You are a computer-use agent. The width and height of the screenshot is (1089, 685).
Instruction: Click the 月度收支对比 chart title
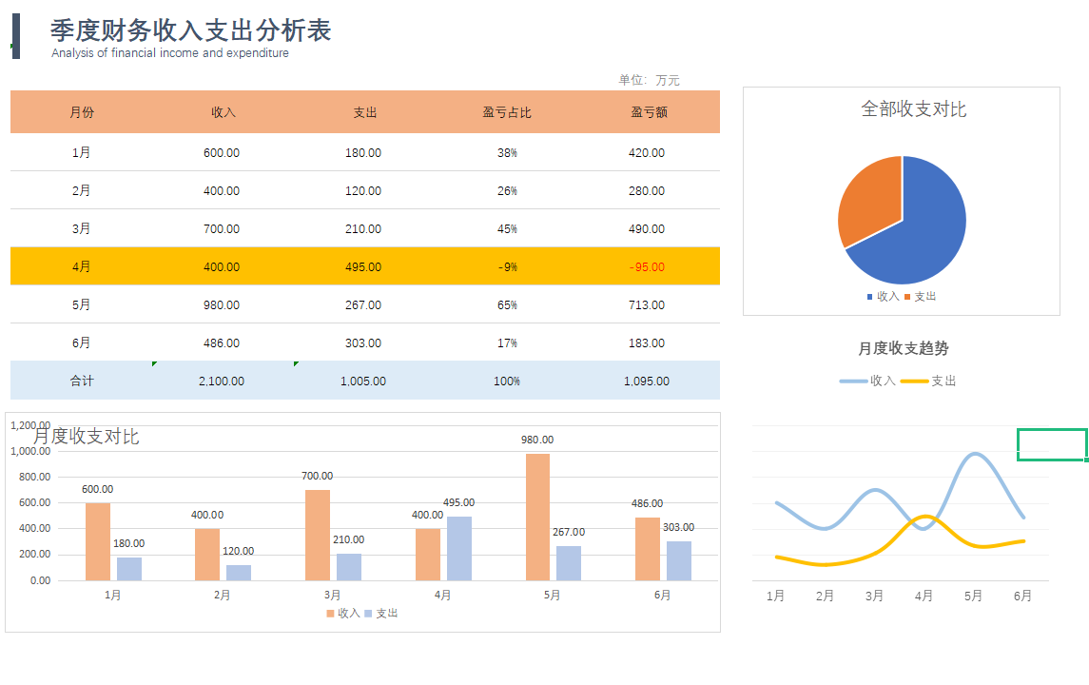click(x=83, y=436)
